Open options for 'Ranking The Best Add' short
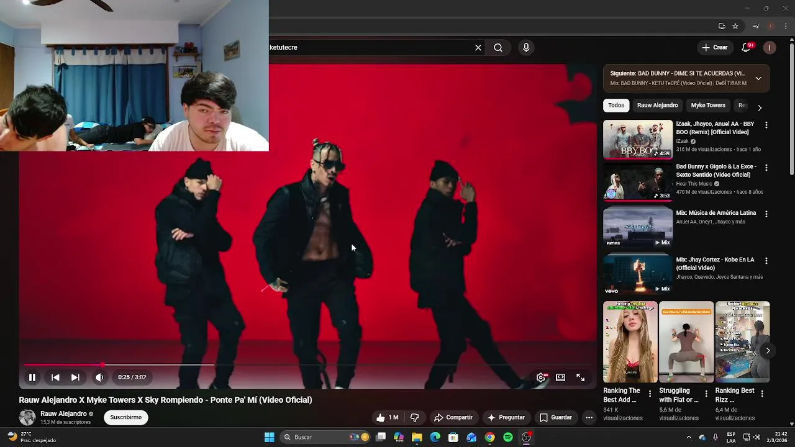 pyautogui.click(x=650, y=394)
